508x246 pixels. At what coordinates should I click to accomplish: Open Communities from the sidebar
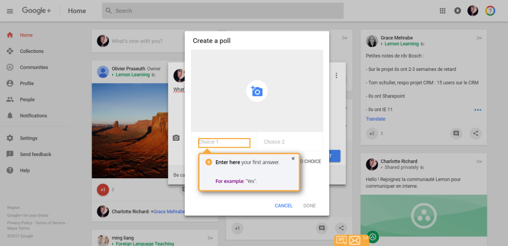tap(33, 67)
